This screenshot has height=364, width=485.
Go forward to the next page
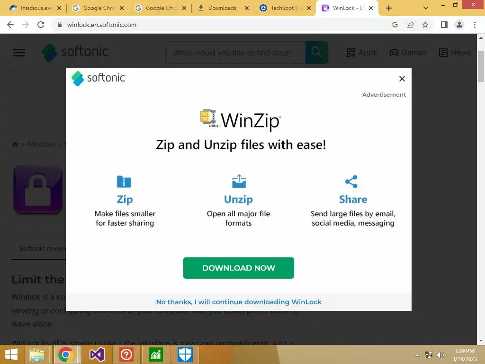click(26, 25)
